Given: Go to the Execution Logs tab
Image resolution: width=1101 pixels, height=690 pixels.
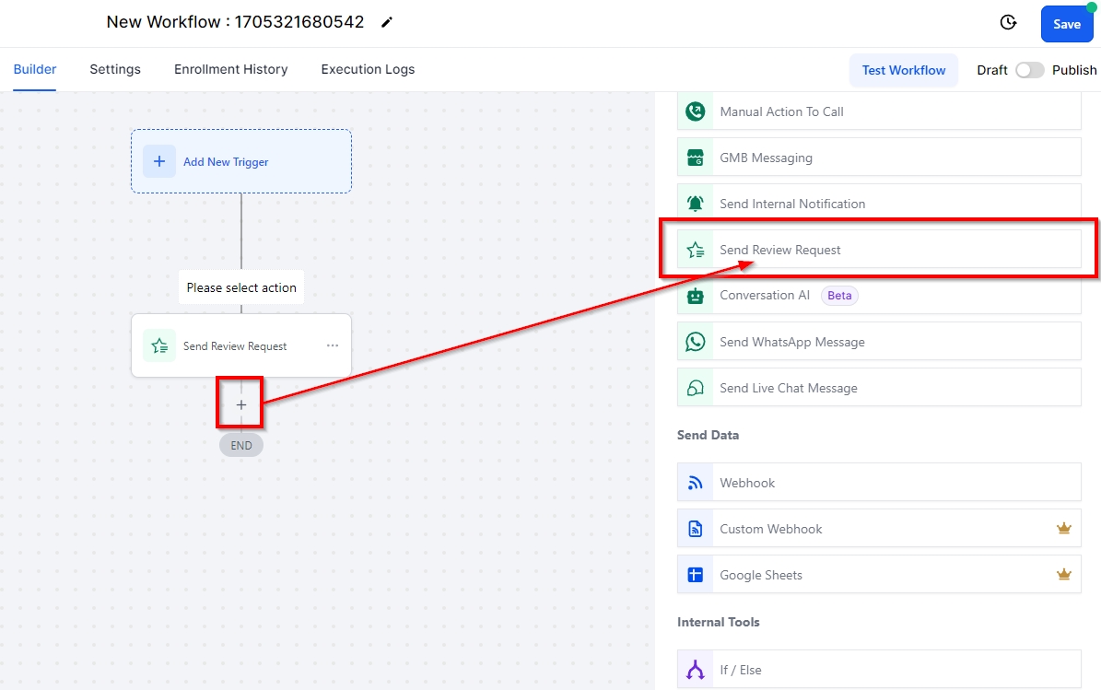Looking at the screenshot, I should 368,69.
